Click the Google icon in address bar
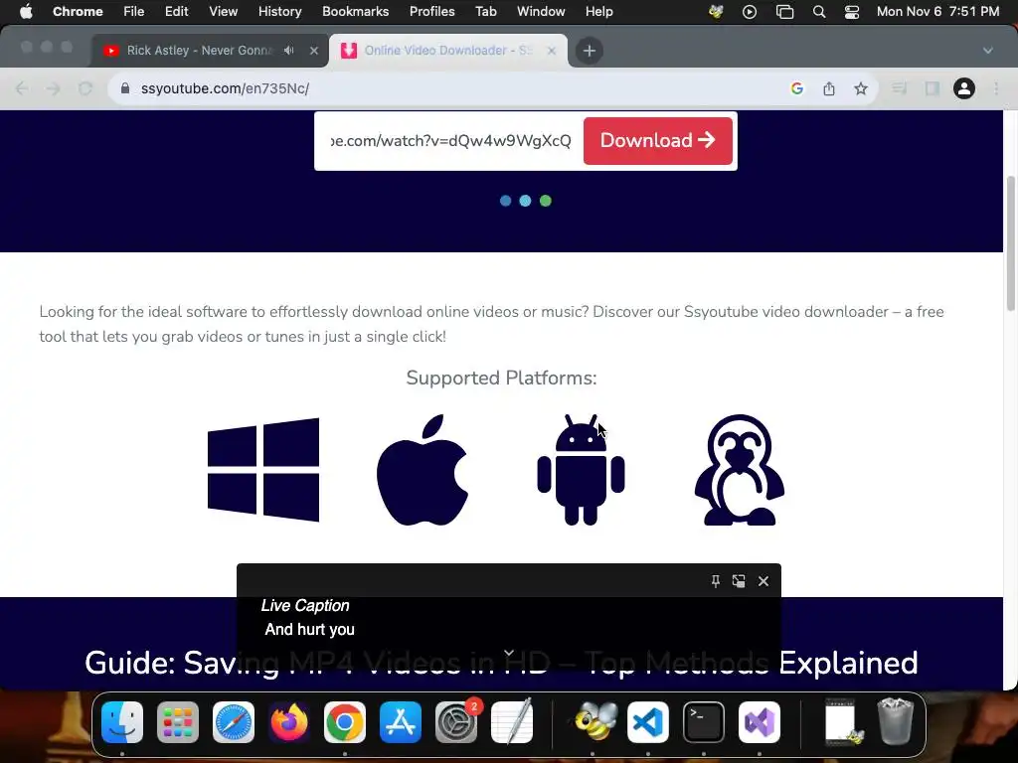Viewport: 1018px width, 763px height. 797,88
